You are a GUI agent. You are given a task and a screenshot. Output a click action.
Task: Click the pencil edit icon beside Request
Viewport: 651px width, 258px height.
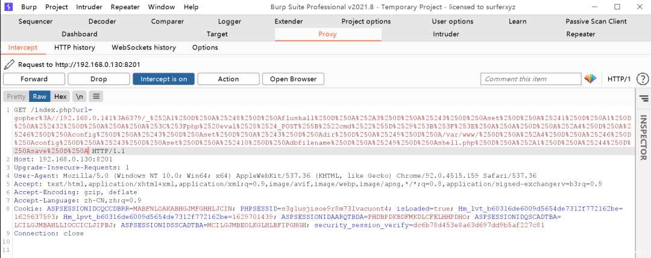pyautogui.click(x=9, y=64)
